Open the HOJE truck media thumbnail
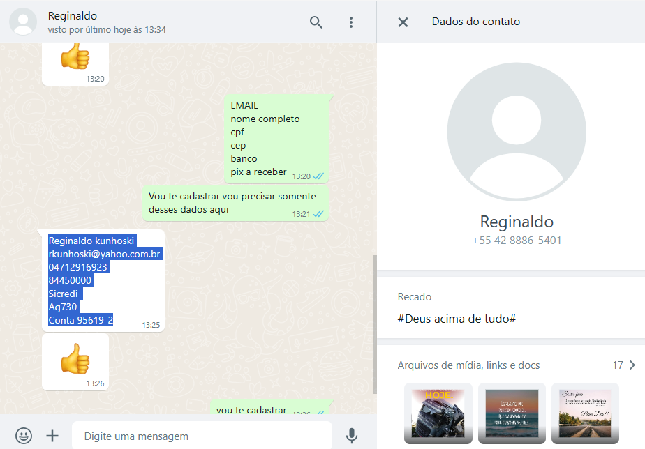Viewport: 645px width, 449px height. [438, 413]
